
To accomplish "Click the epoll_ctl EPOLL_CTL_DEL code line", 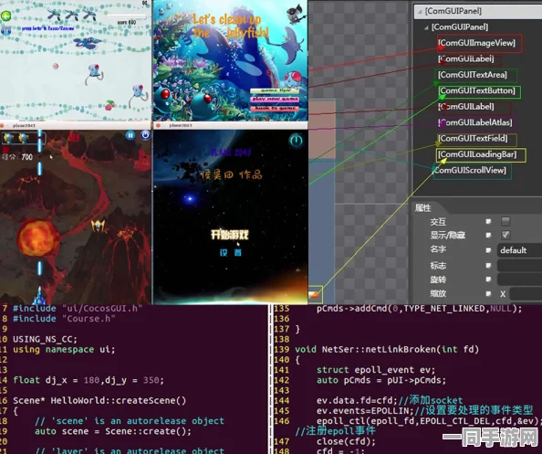I will tap(429, 421).
